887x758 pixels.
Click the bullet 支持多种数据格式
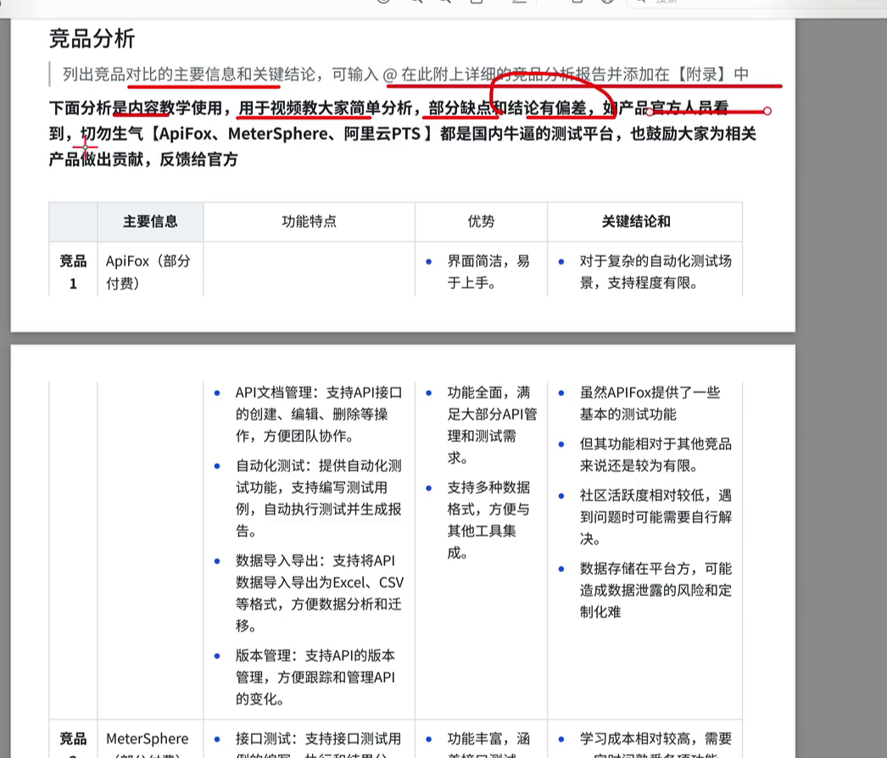(488, 520)
